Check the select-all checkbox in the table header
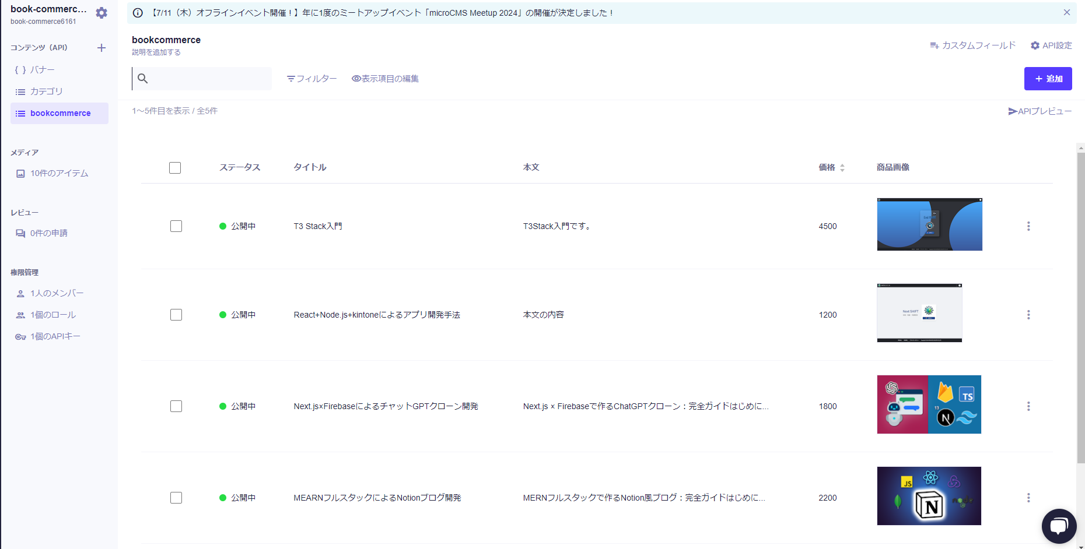Viewport: 1085px width, 549px height. pyautogui.click(x=175, y=167)
